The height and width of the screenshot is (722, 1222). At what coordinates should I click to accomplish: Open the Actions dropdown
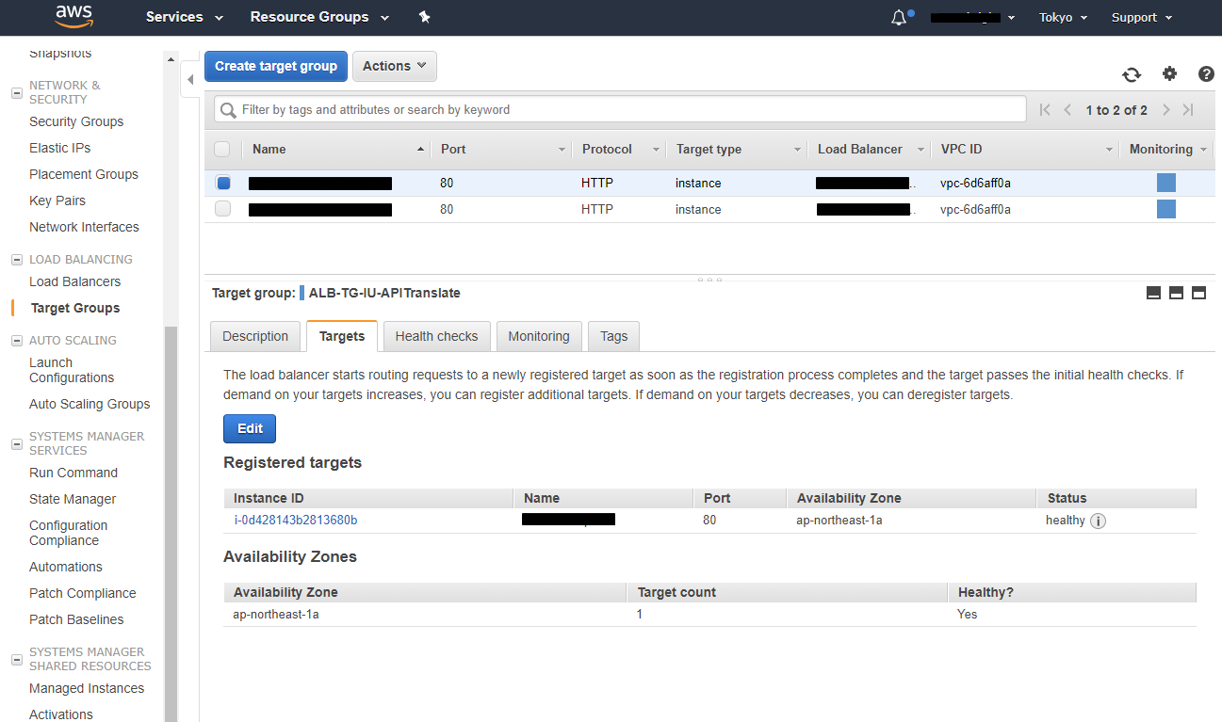click(x=394, y=66)
